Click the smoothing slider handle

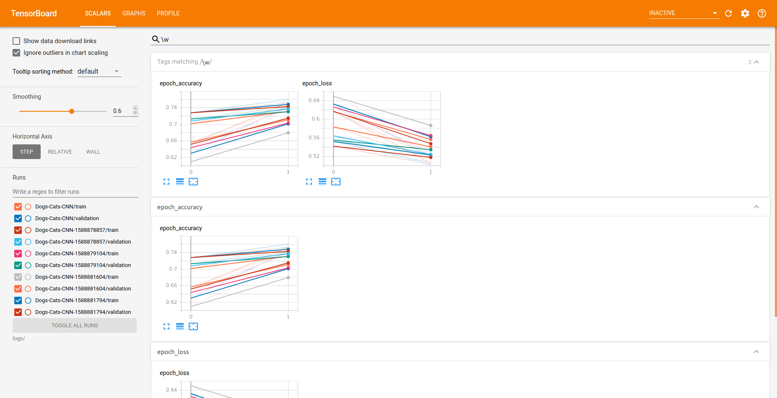(x=72, y=111)
